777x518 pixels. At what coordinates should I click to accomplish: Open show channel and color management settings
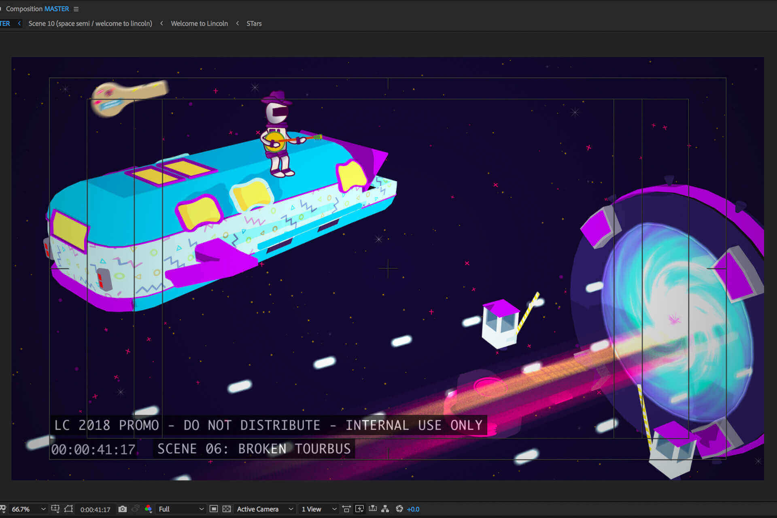[x=148, y=509]
